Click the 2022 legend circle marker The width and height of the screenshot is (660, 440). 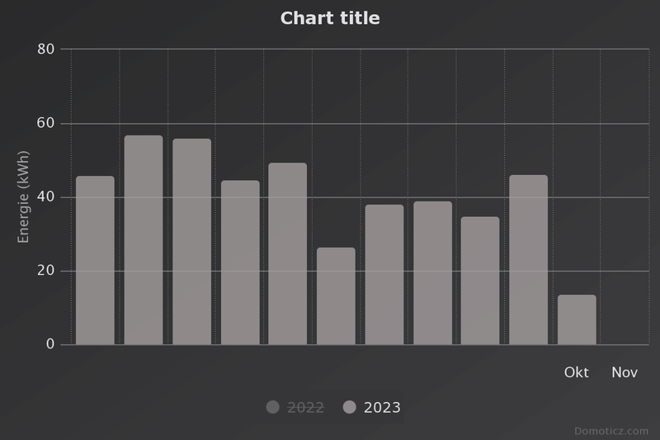pos(273,407)
